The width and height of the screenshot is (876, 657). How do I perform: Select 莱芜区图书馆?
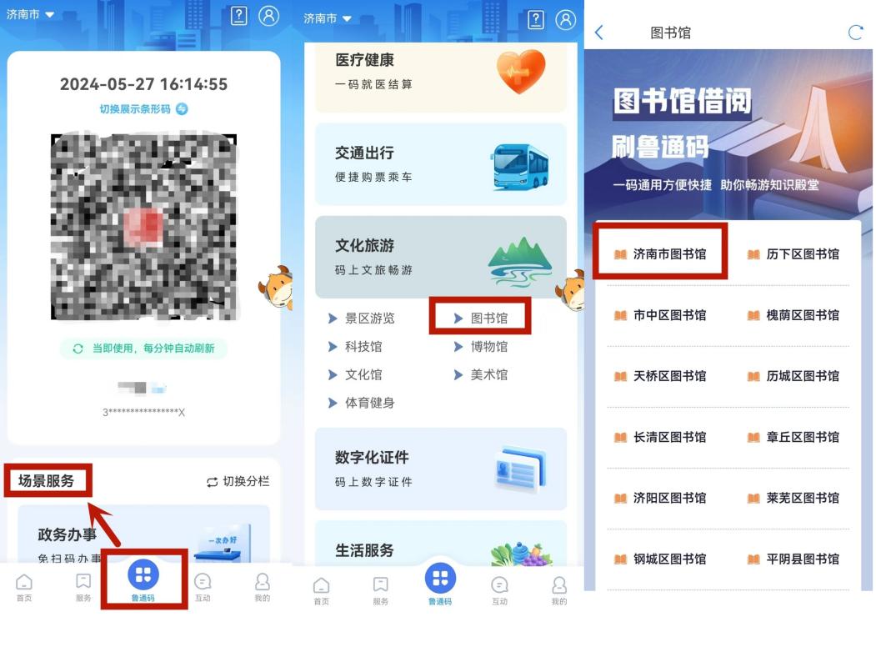793,498
